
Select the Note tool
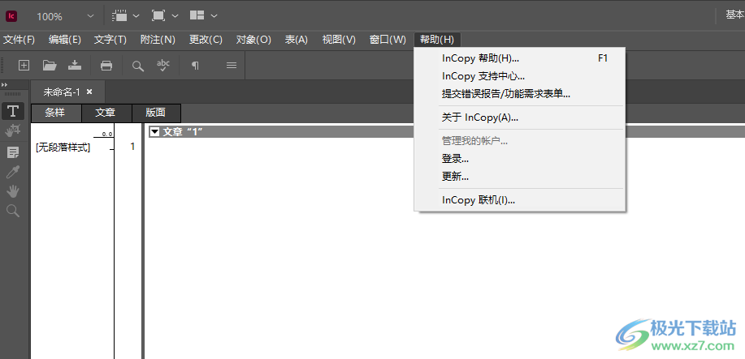point(13,152)
